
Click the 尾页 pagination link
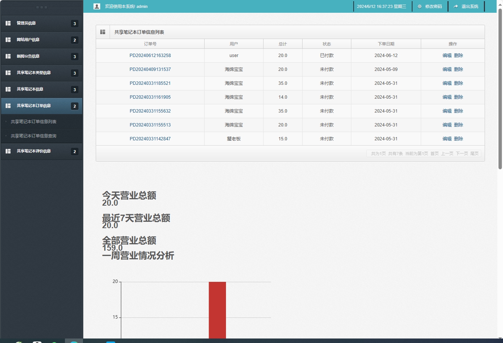click(x=474, y=153)
